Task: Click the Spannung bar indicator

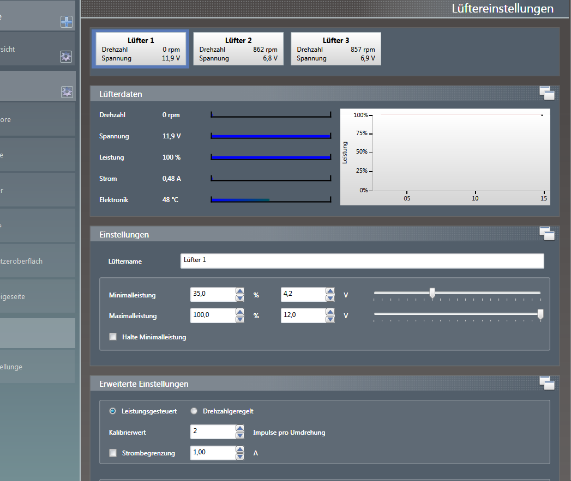Action: 271,136
